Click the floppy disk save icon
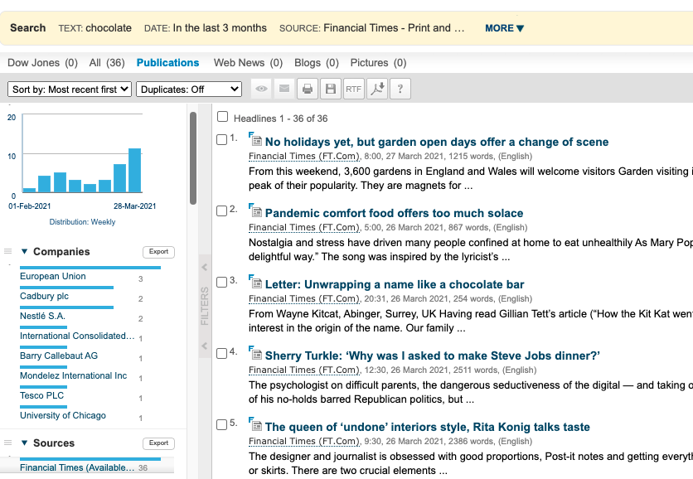 [331, 89]
